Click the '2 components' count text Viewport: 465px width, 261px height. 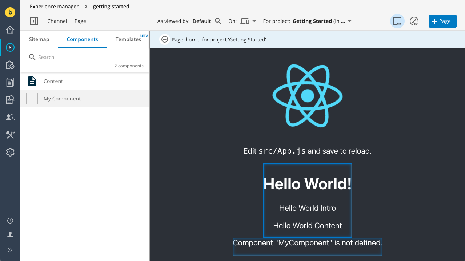129,66
